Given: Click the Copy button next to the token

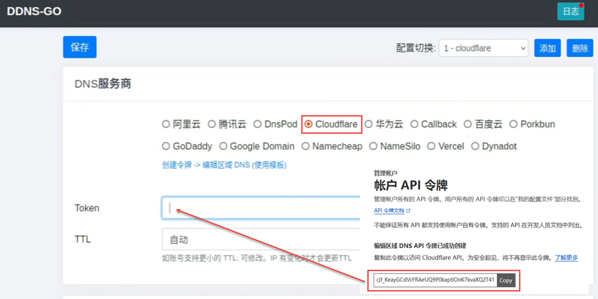Looking at the screenshot, I should pos(506,280).
